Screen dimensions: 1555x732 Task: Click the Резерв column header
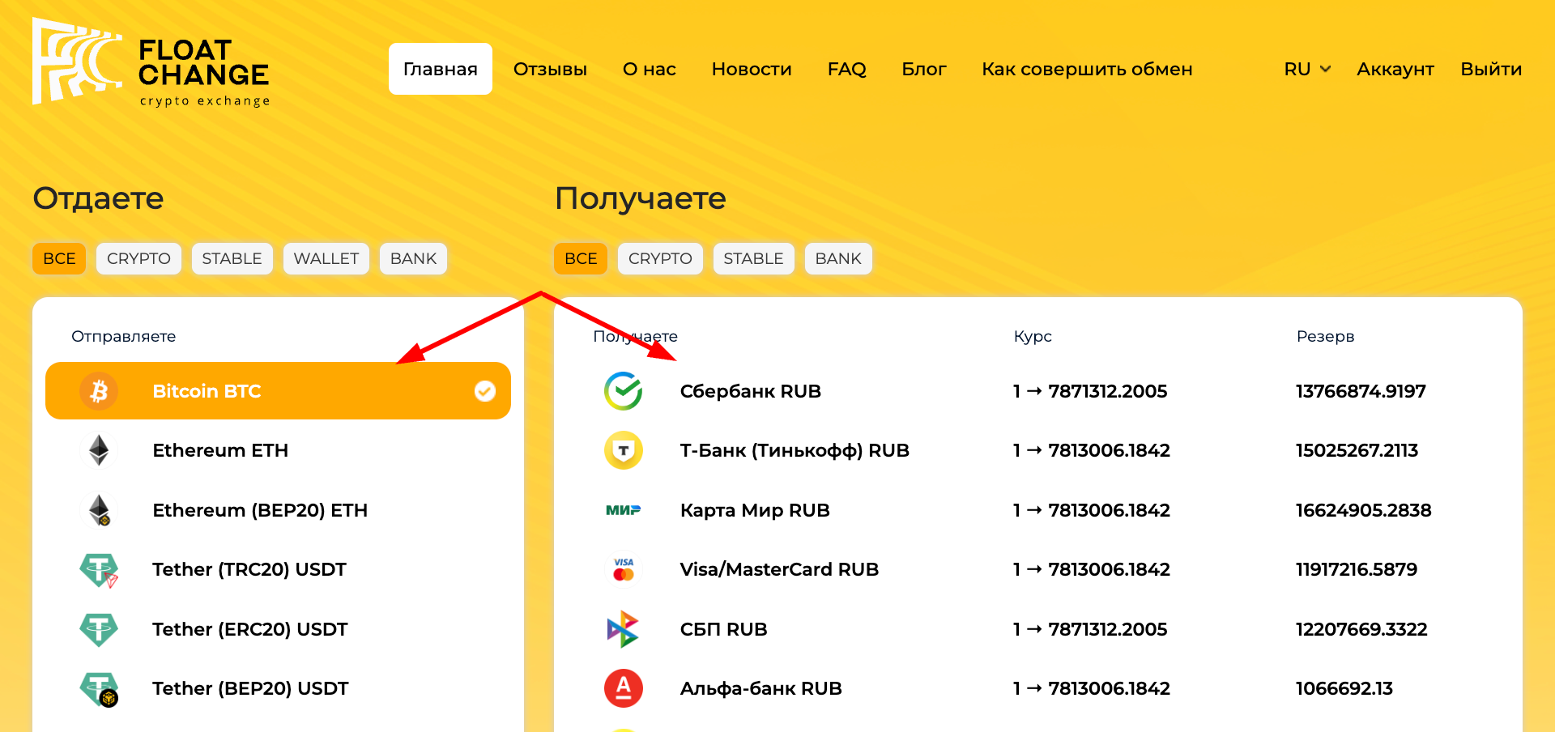[1325, 336]
